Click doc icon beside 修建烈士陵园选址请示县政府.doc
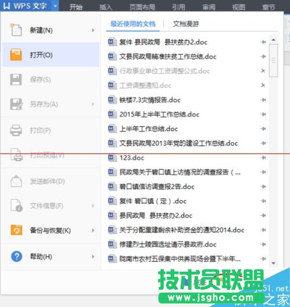The width and height of the screenshot is (290, 307). tap(113, 244)
